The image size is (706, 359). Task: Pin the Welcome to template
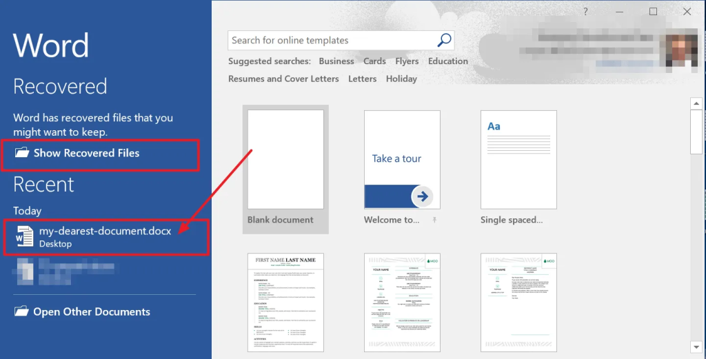click(x=434, y=220)
